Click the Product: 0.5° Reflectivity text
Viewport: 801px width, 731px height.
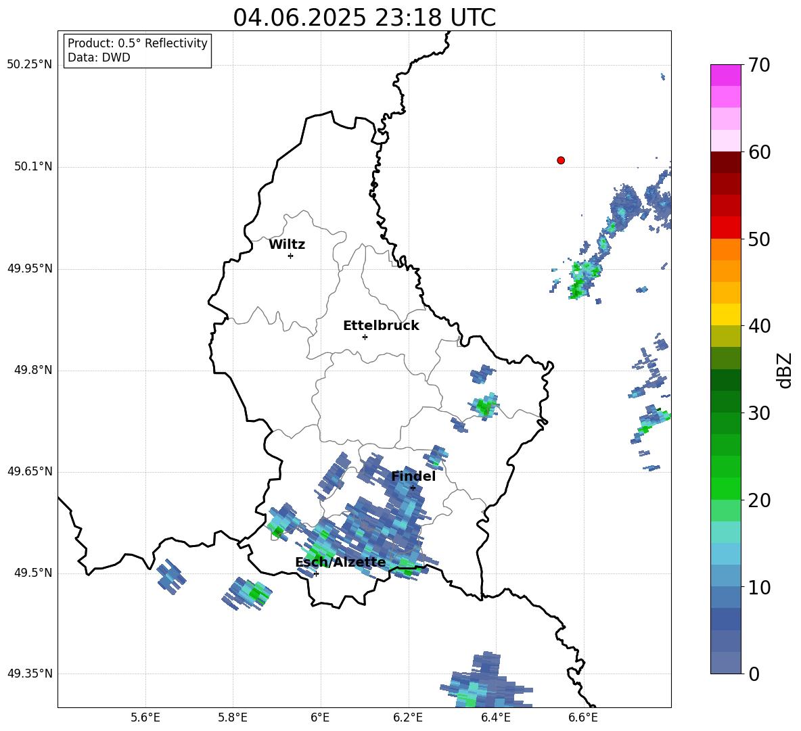coord(137,43)
